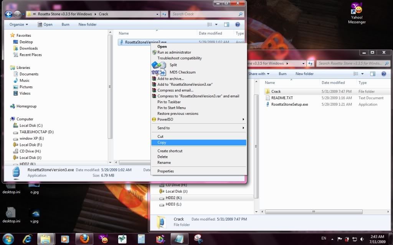The image size is (393, 245).
Task: Select Documents library
Action: pyautogui.click(x=29, y=74)
